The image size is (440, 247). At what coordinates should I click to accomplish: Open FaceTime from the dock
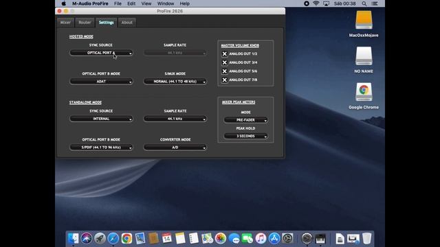click(x=247, y=238)
